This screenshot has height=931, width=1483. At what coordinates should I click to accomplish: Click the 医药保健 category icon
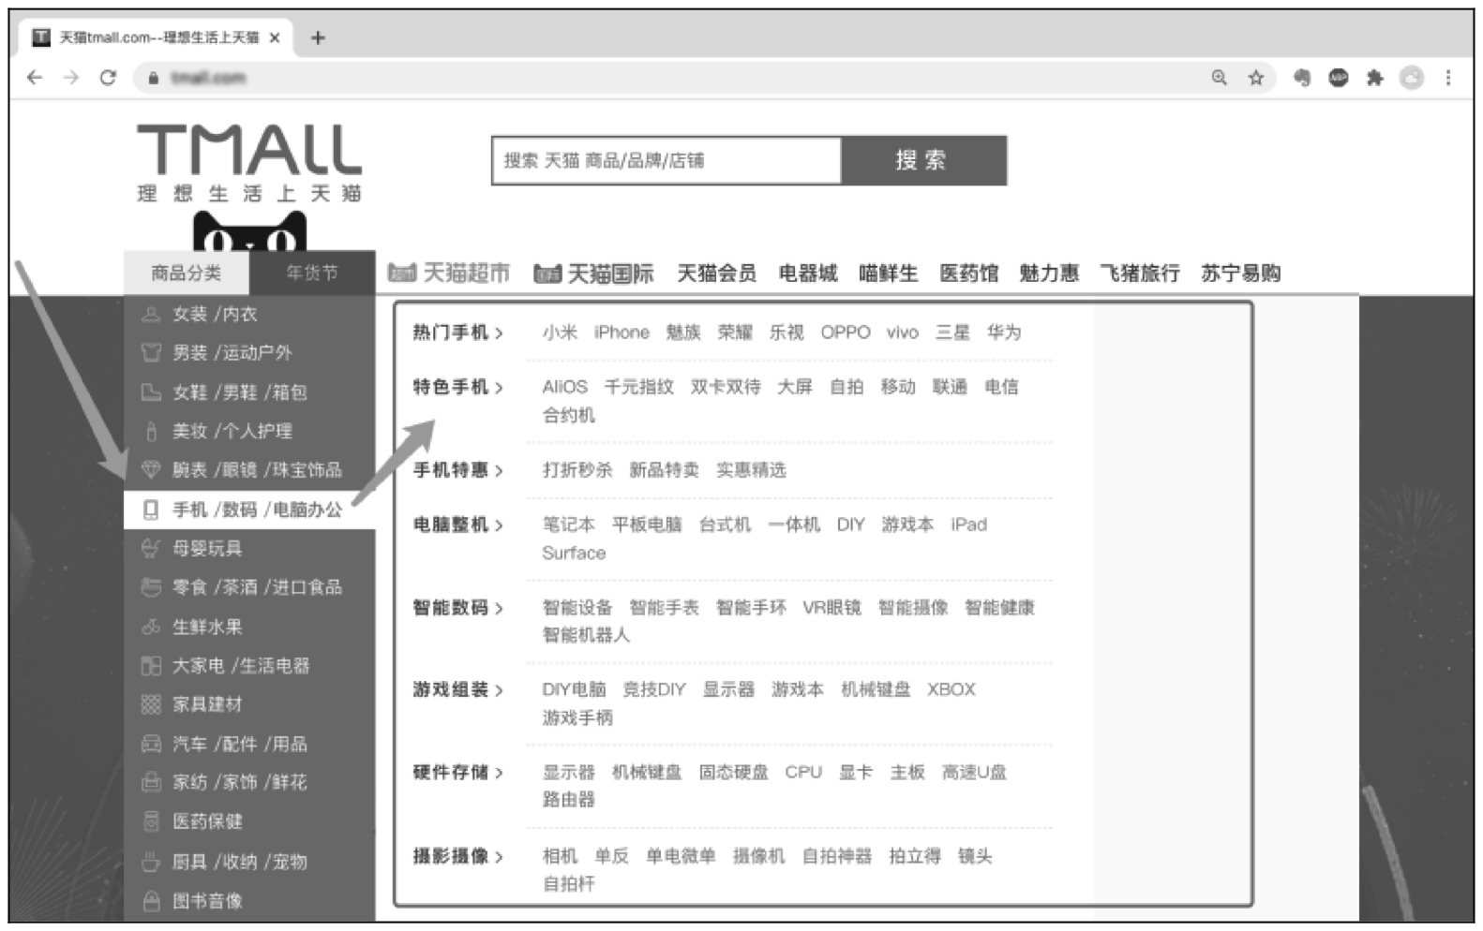point(151,821)
